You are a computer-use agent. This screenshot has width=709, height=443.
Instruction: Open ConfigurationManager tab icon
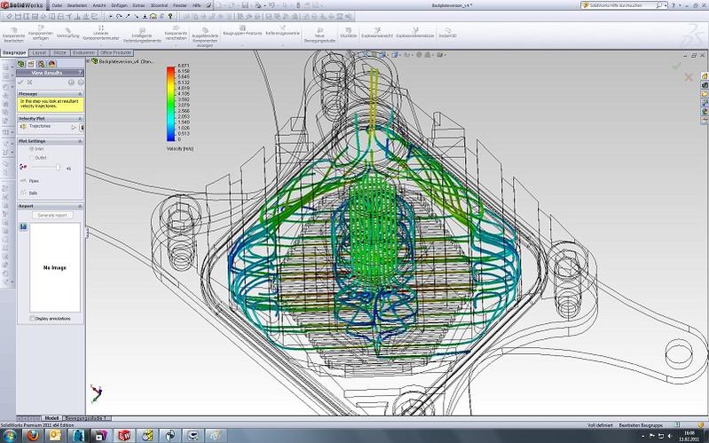click(x=41, y=64)
